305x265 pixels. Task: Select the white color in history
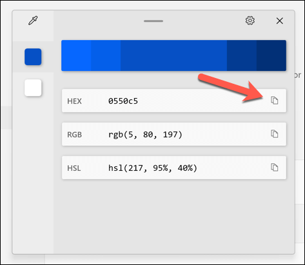click(33, 88)
